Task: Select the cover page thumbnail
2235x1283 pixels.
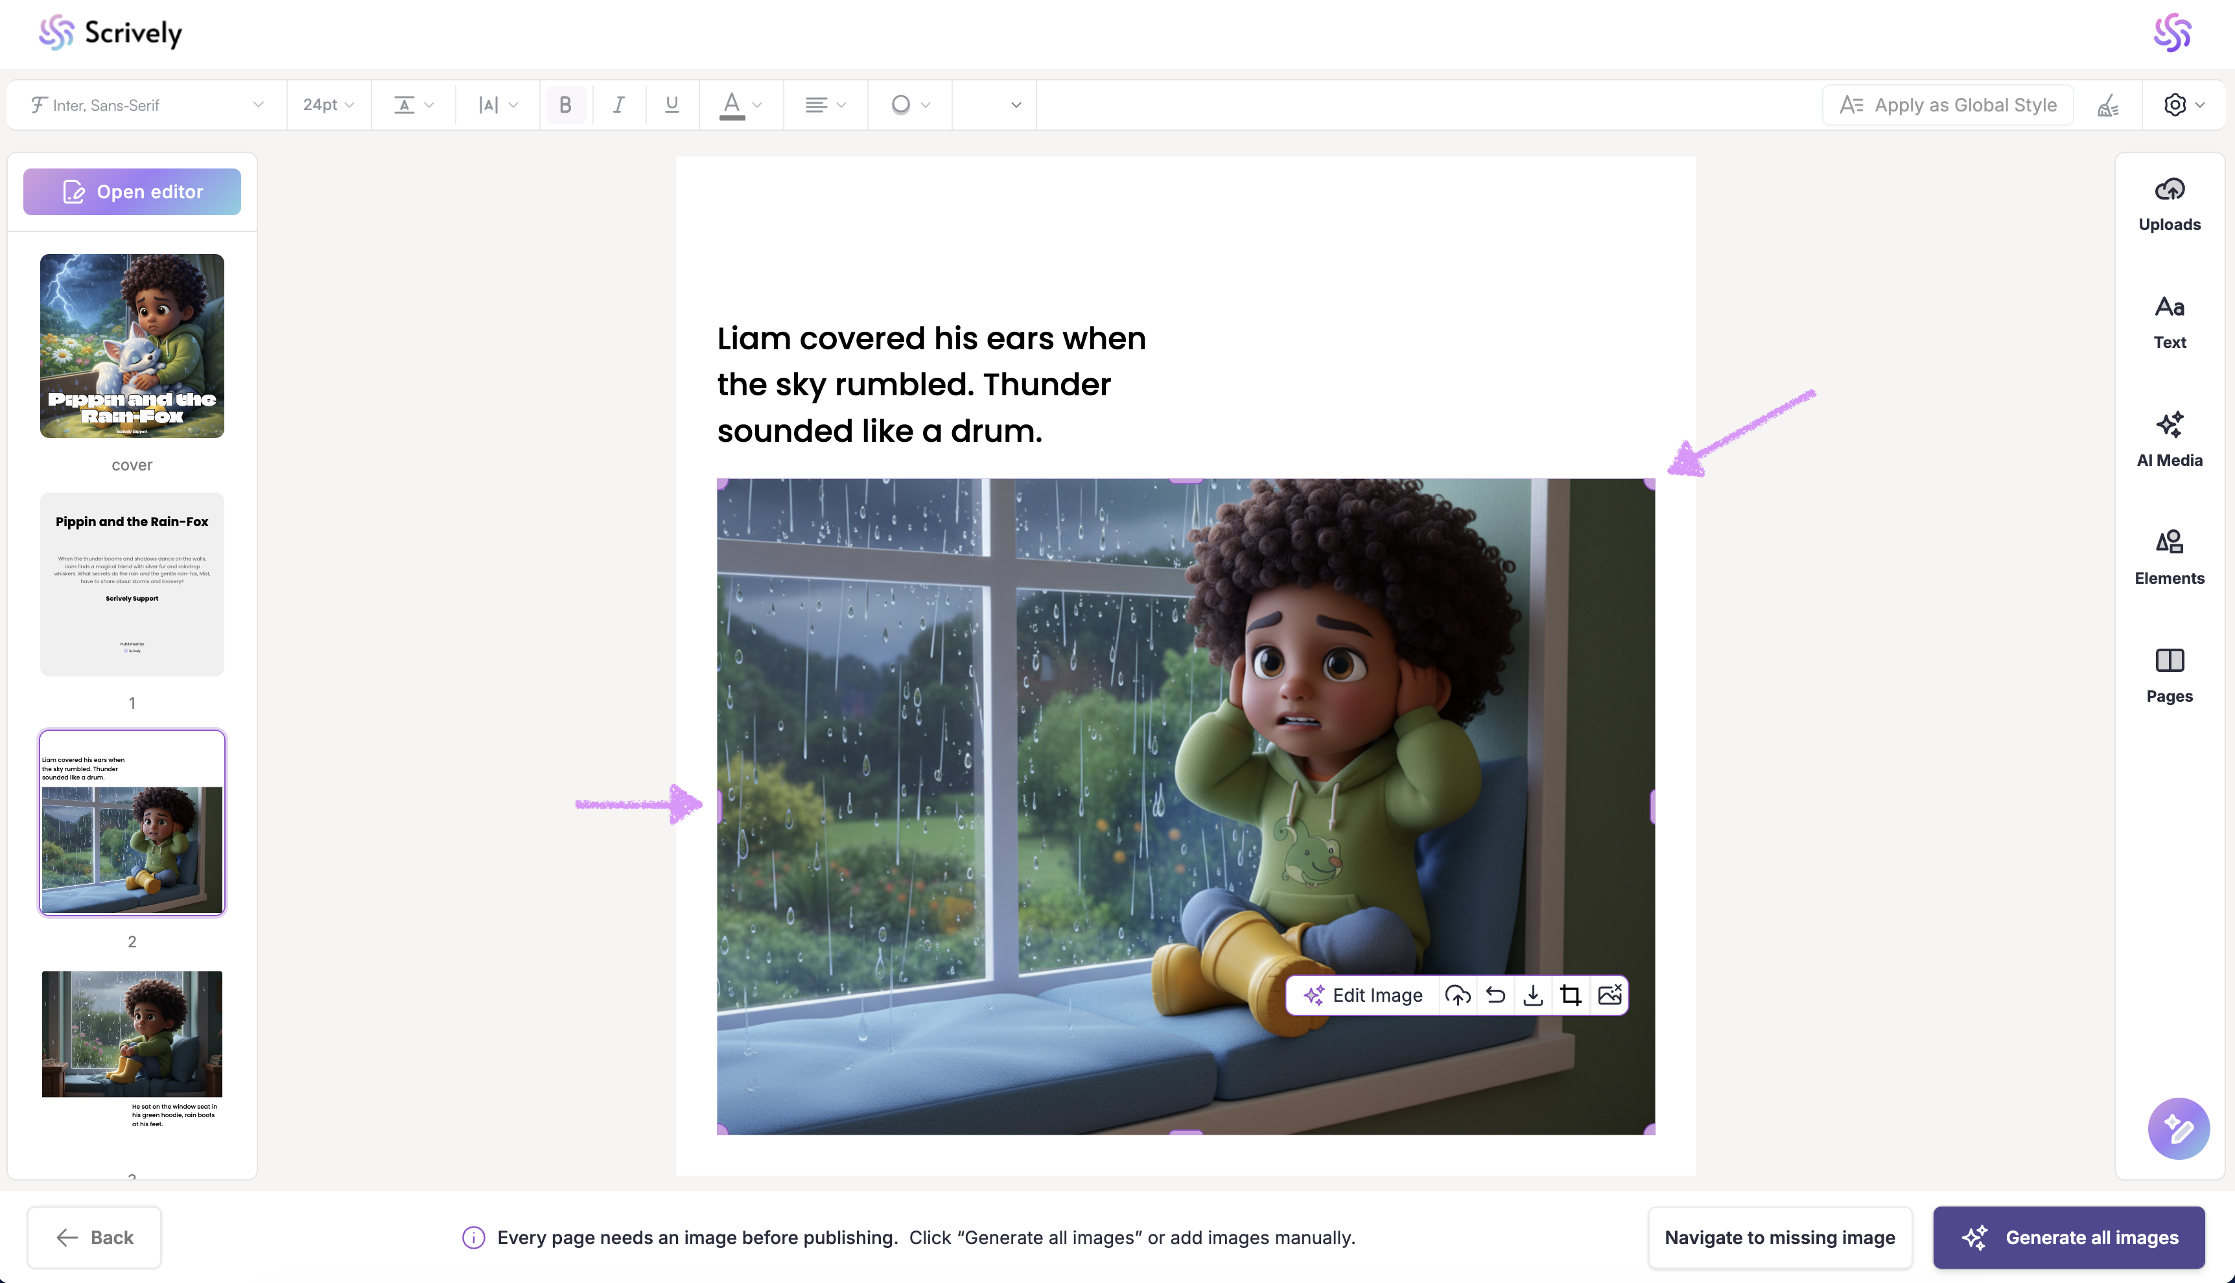Action: coord(132,345)
